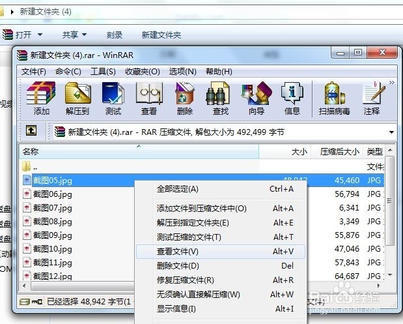This screenshot has width=403, height=324.
Task: Select file 截图10.jpg
Action: click(53, 248)
